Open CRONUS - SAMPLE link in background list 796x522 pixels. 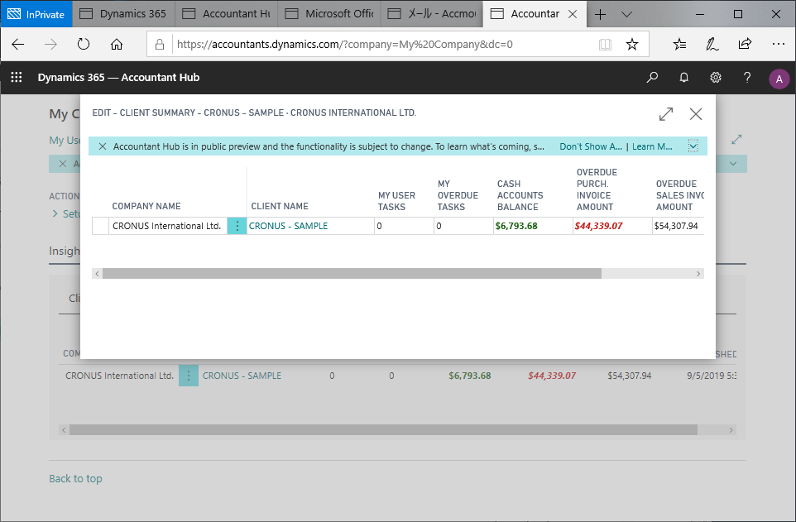(242, 376)
